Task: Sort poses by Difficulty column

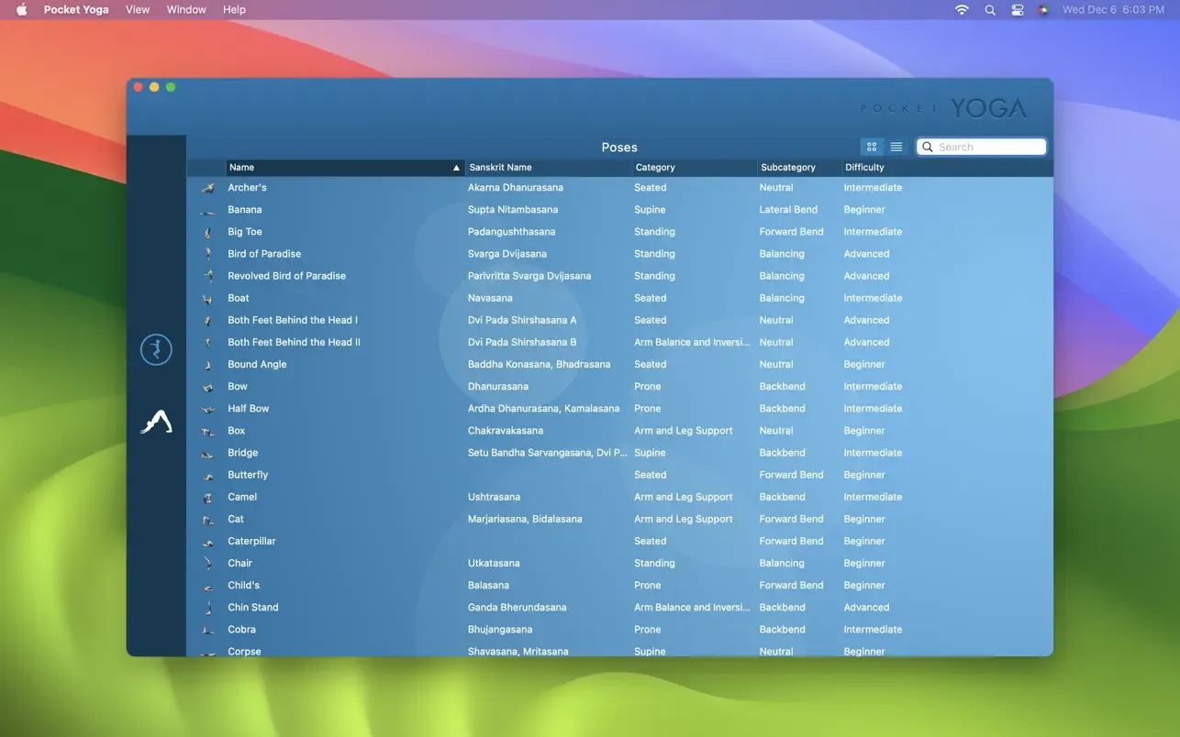Action: click(x=864, y=168)
